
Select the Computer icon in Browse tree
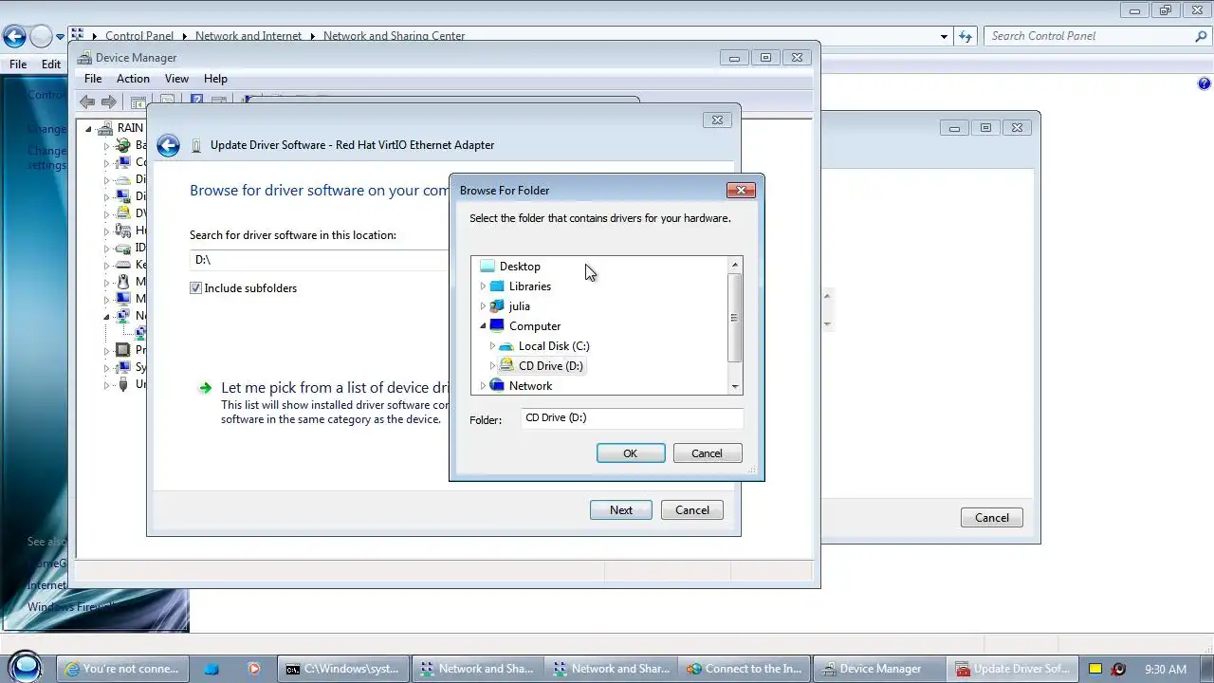[497, 326]
